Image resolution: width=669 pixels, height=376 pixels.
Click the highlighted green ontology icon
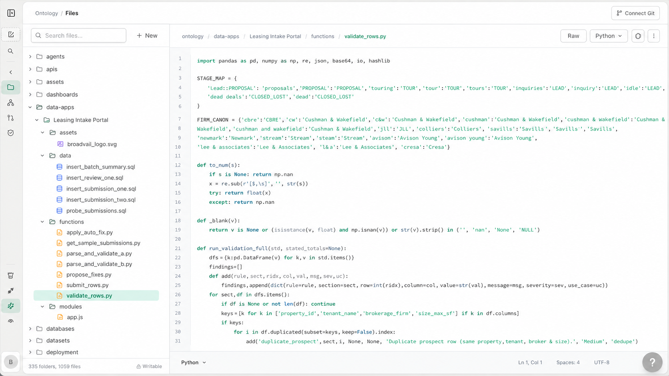11,306
